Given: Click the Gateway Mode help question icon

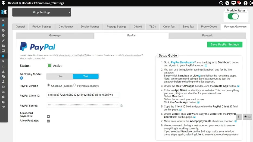Looking at the screenshot, I should tap(21, 78).
